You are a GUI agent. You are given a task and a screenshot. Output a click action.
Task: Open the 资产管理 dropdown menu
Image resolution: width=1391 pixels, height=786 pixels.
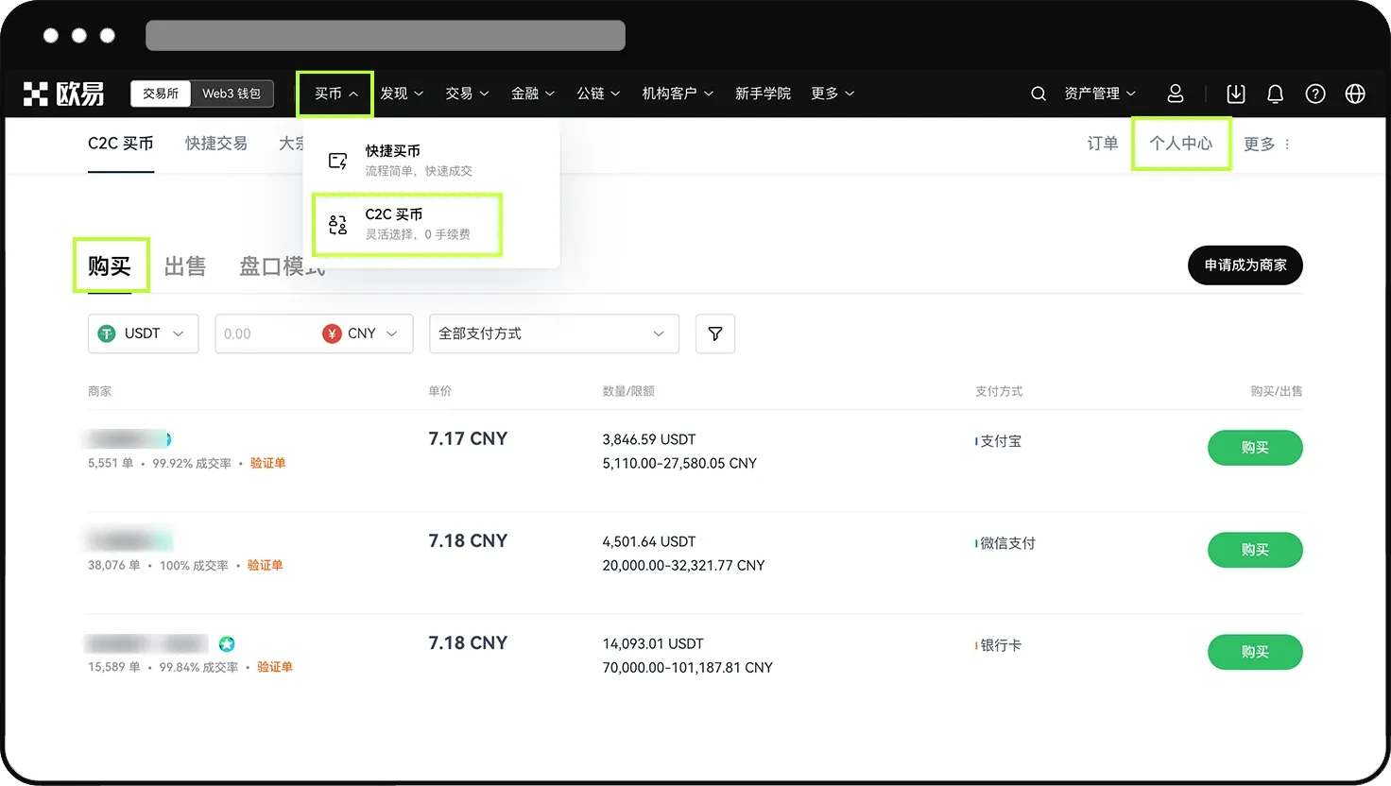1099,94
